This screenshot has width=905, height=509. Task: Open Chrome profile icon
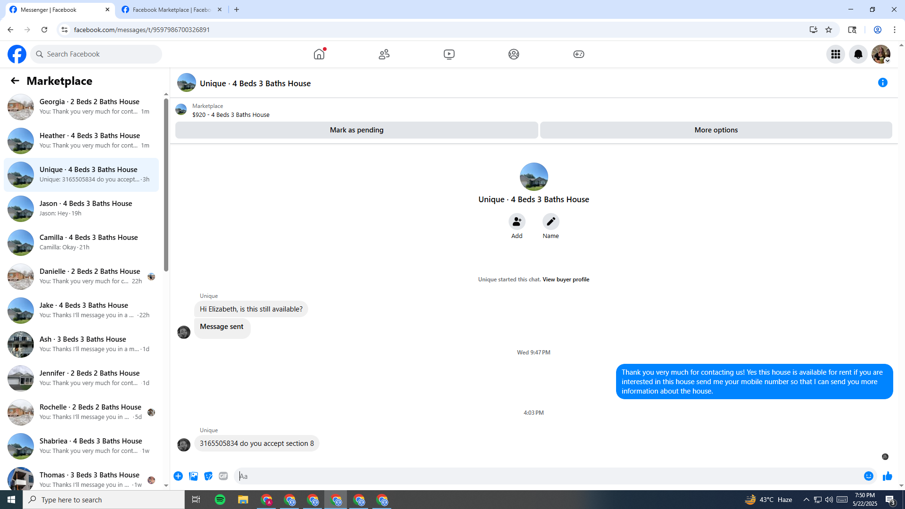878,30
